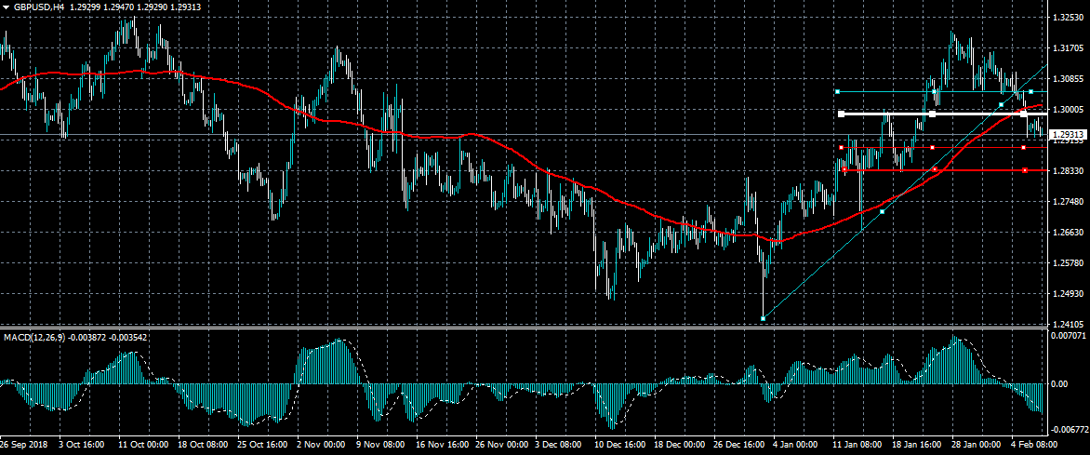Screen dimensions: 1090x455
Task: Select the left handle of the white horizontal line
Action: [x=841, y=114]
